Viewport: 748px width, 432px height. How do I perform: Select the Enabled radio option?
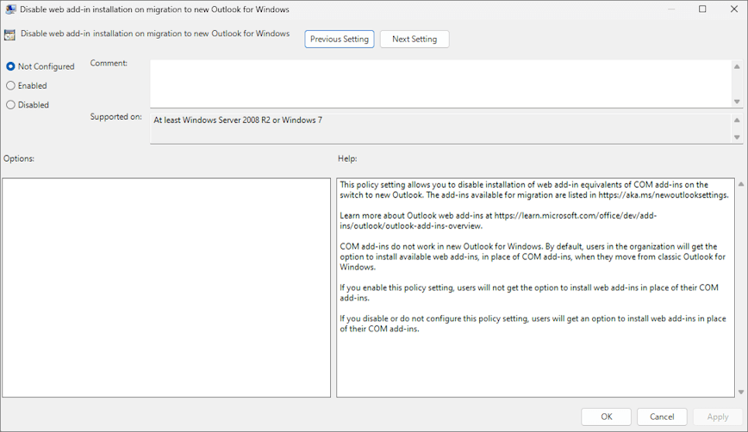[x=11, y=86]
